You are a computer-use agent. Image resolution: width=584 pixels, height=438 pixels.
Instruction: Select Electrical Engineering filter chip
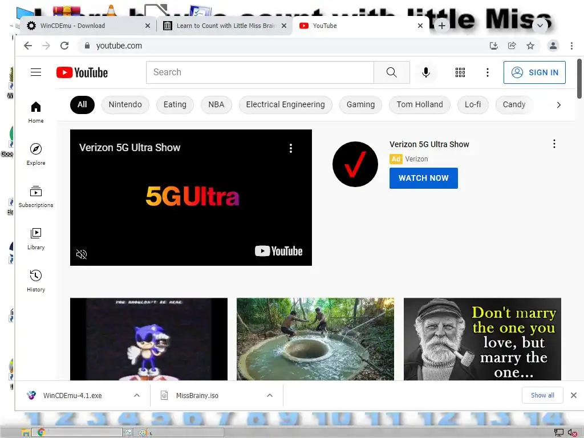tap(285, 105)
